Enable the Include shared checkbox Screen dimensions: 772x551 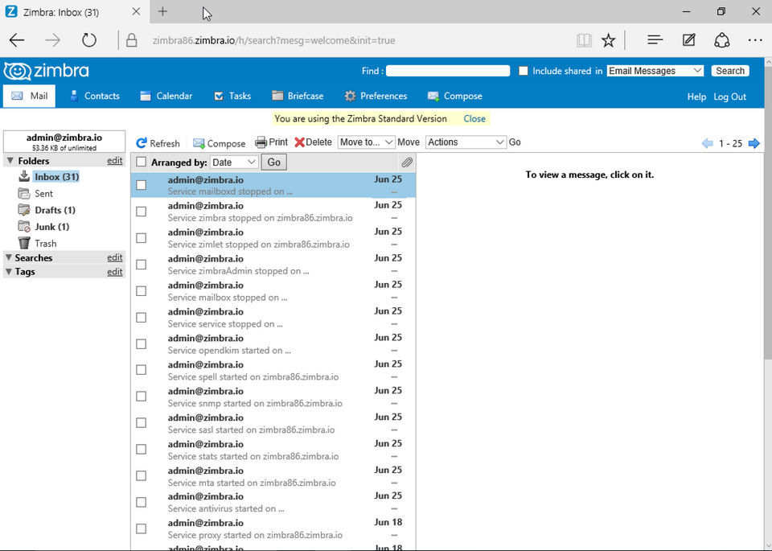524,71
